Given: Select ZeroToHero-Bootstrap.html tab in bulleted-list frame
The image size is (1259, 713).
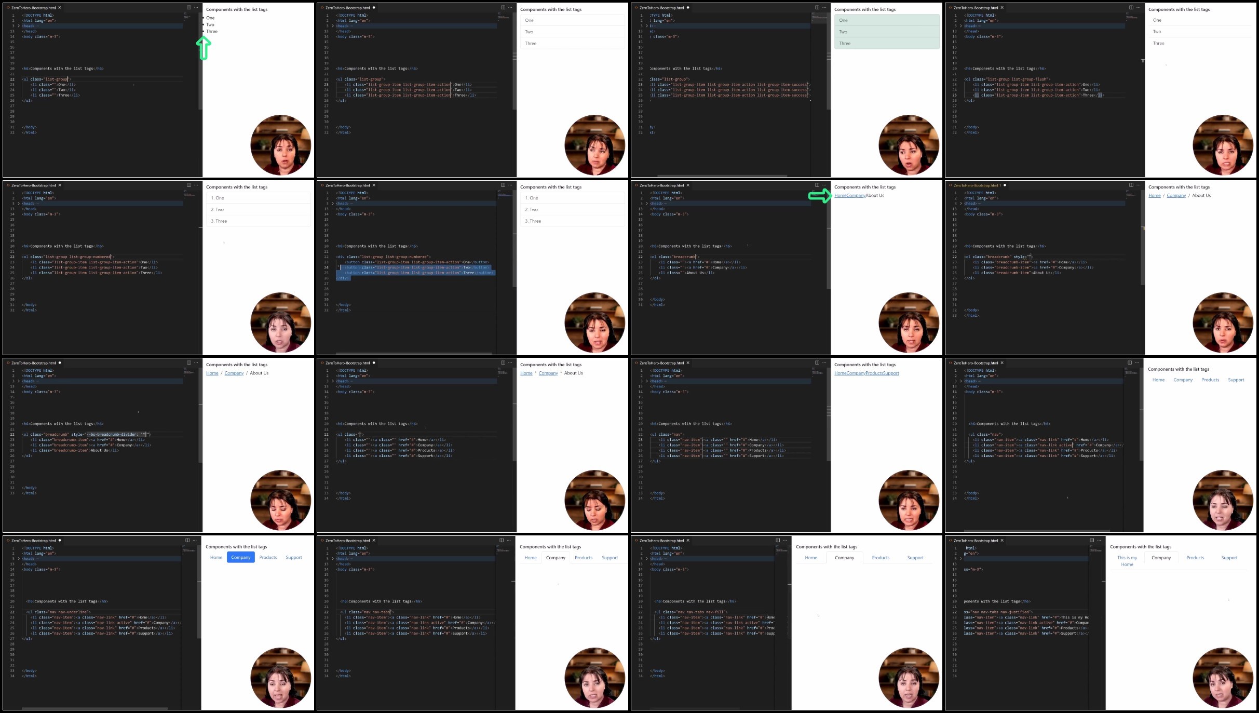Looking at the screenshot, I should pos(33,8).
